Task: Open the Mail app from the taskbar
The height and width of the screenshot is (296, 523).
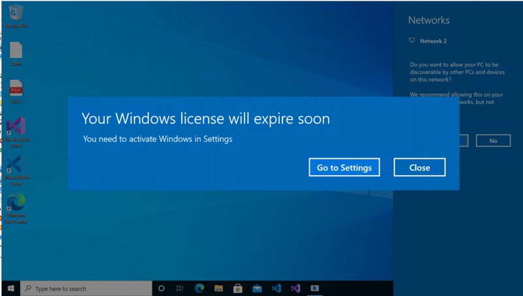Action: [257, 288]
